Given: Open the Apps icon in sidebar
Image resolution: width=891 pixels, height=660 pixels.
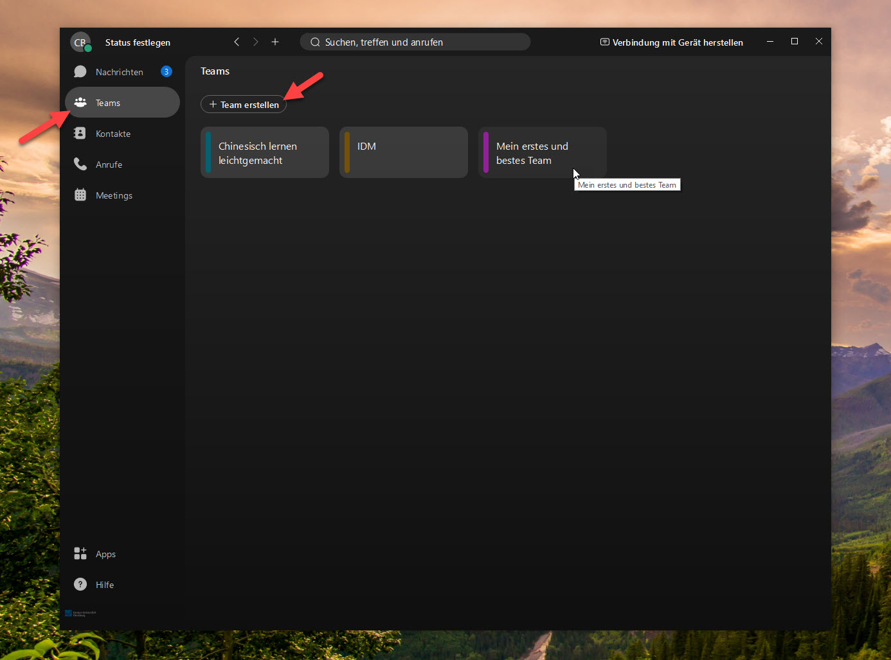Looking at the screenshot, I should [80, 553].
